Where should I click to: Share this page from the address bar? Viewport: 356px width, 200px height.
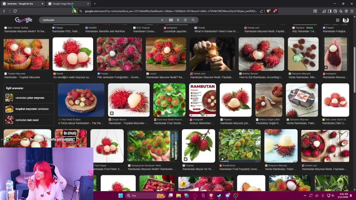pos(261,11)
